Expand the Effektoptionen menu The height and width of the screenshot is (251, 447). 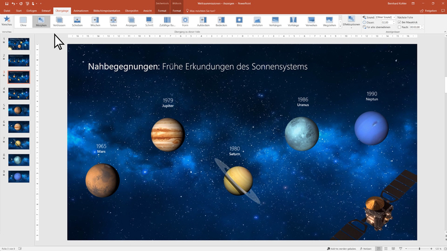click(351, 23)
